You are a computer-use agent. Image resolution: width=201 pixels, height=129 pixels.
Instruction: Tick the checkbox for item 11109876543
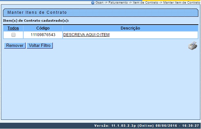pyautogui.click(x=13, y=35)
